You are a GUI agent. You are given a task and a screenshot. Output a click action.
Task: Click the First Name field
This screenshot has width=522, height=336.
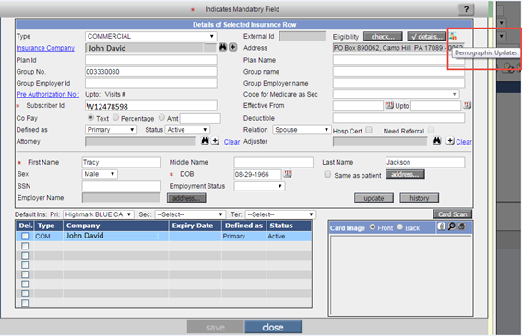[121, 162]
